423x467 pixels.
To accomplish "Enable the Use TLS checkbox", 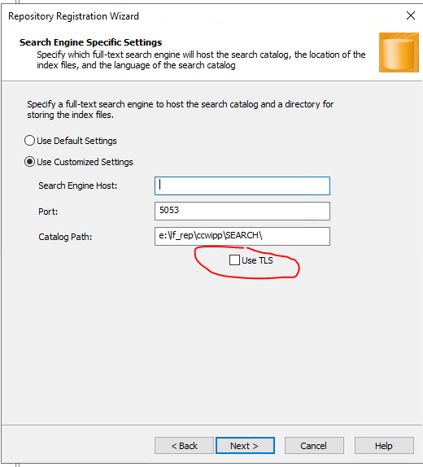I will pyautogui.click(x=234, y=260).
